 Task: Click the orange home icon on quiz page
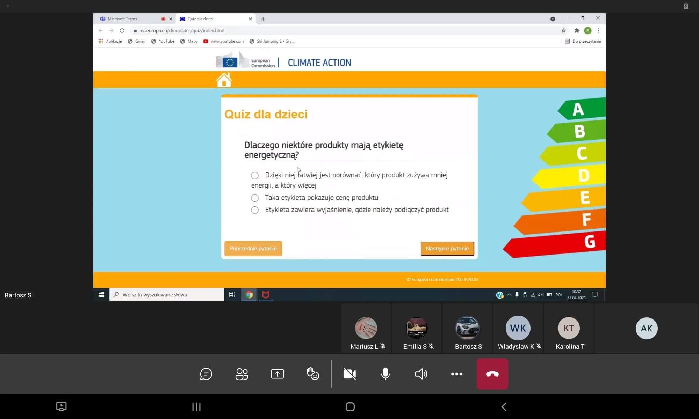coord(224,80)
